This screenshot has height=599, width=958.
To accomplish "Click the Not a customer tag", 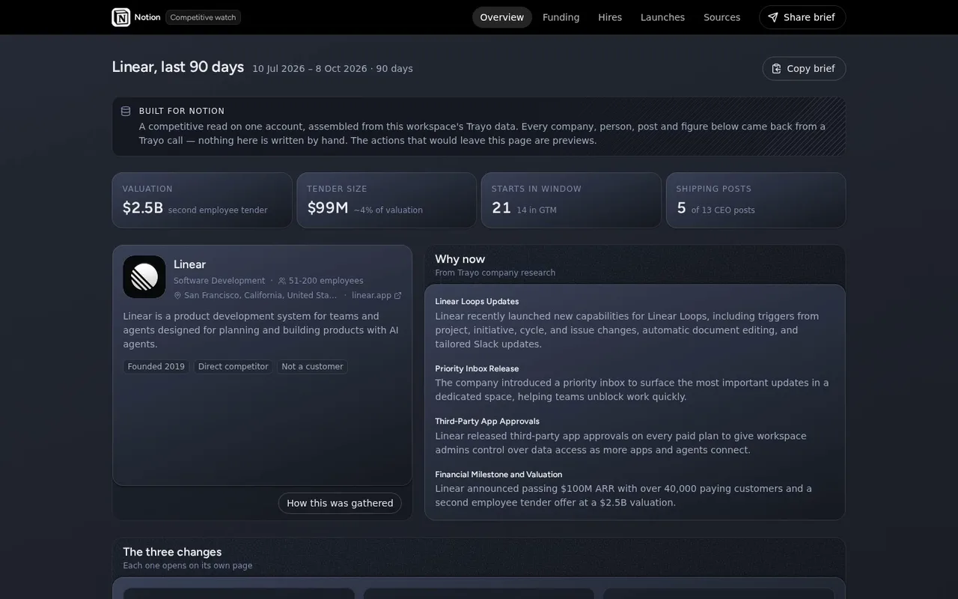I will (312, 367).
